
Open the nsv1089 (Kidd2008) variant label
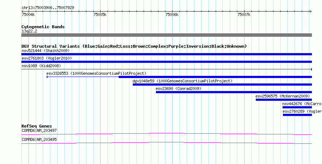[x=41, y=66]
